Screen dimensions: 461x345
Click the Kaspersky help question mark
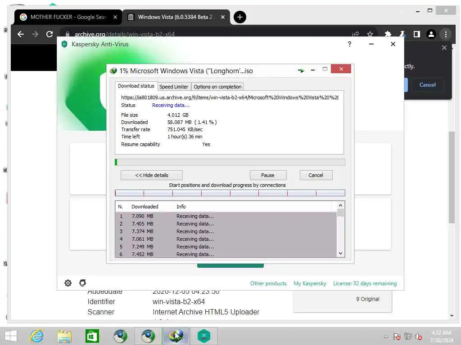(x=349, y=44)
